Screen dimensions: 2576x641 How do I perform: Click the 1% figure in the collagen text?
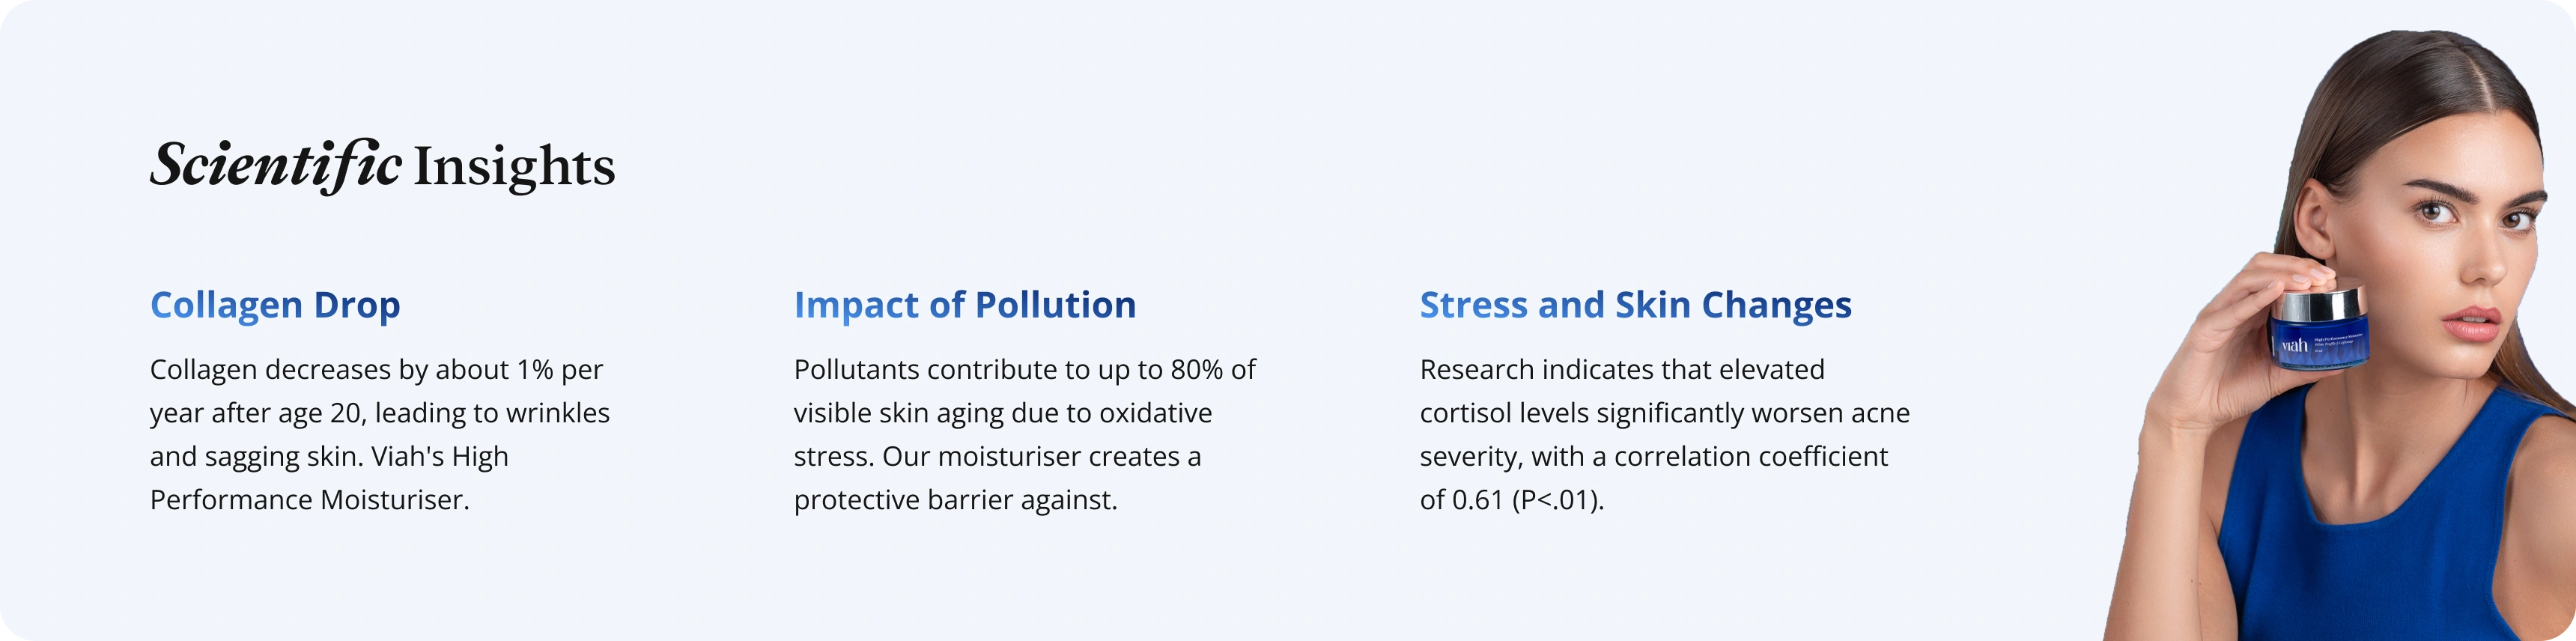(535, 370)
